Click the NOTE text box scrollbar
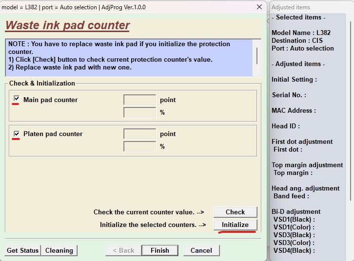 click(x=257, y=57)
